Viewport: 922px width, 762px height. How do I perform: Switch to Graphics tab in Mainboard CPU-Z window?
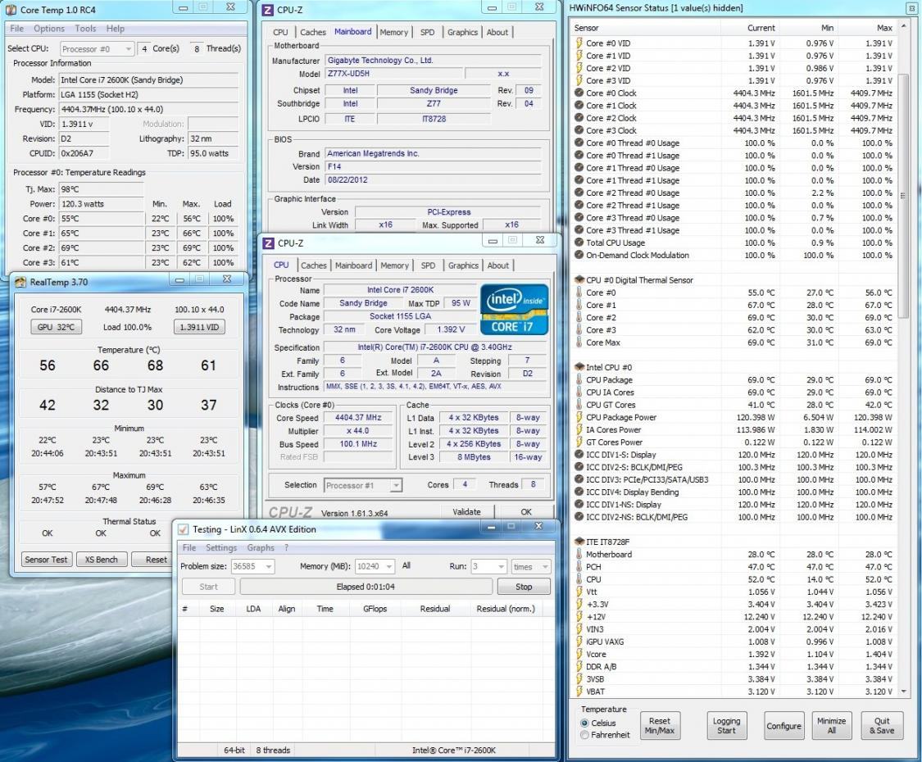(x=462, y=32)
